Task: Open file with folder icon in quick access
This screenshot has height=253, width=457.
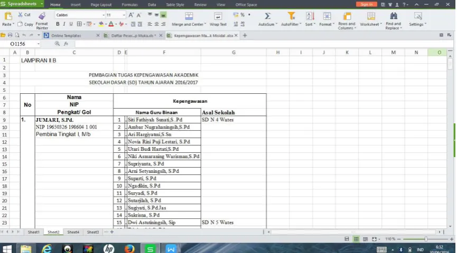Action: click(x=3, y=35)
